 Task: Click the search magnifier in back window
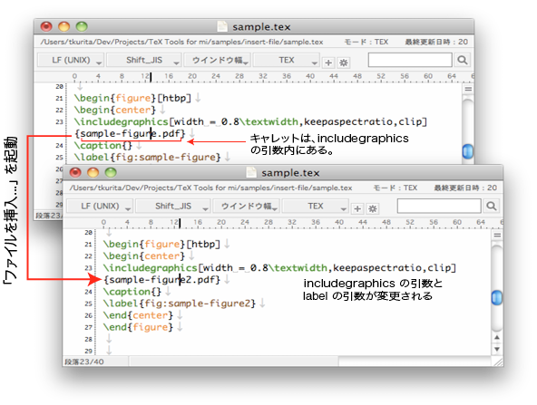click(x=462, y=60)
